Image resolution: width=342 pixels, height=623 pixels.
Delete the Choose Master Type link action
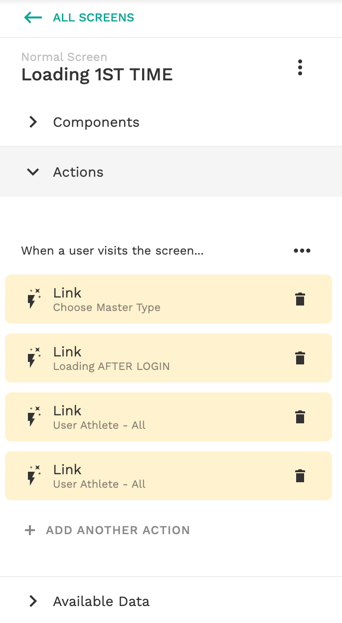(300, 299)
